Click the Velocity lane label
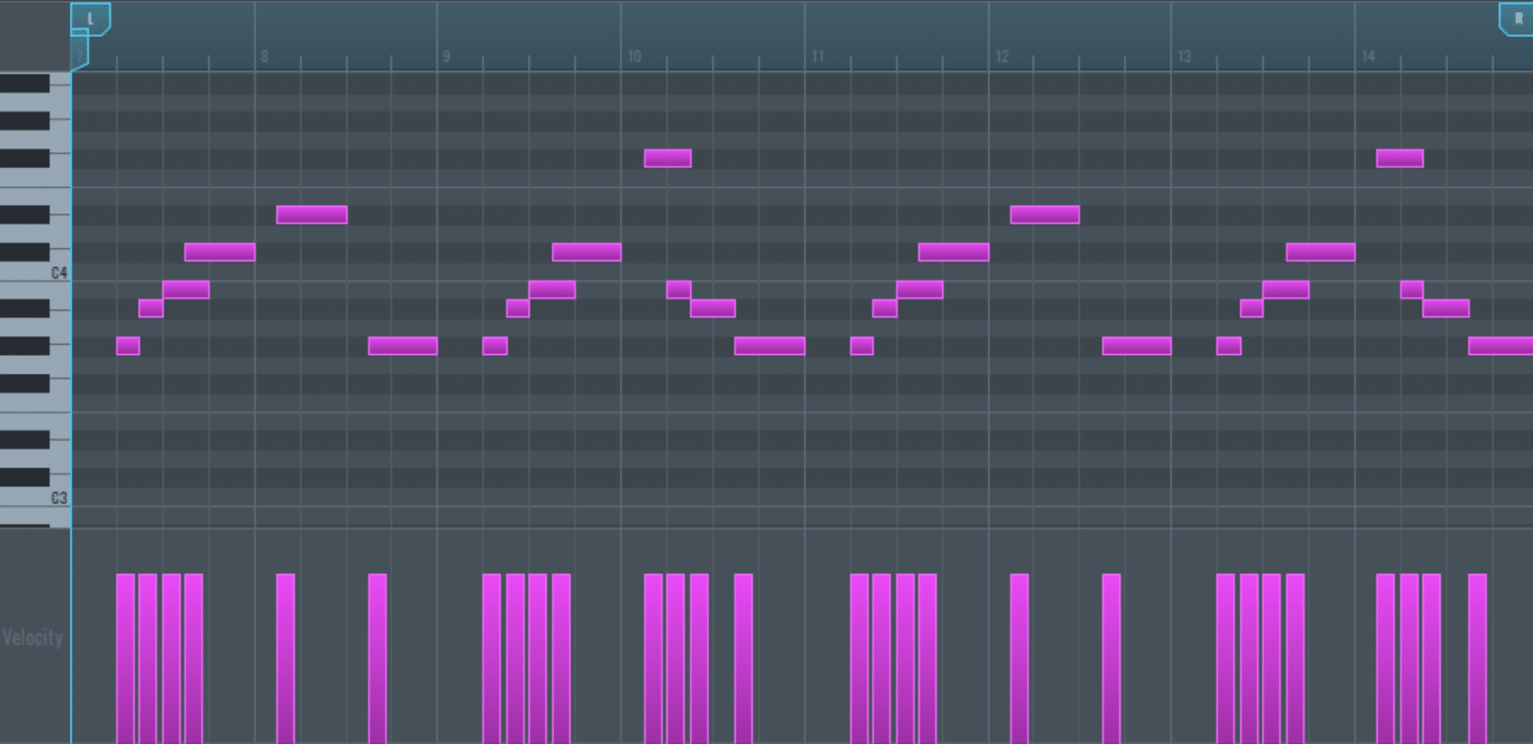The height and width of the screenshot is (744, 1533). (x=32, y=638)
